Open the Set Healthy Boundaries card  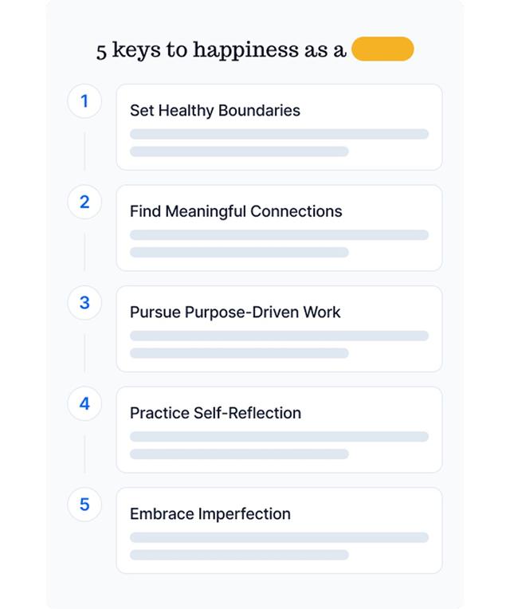(279, 127)
